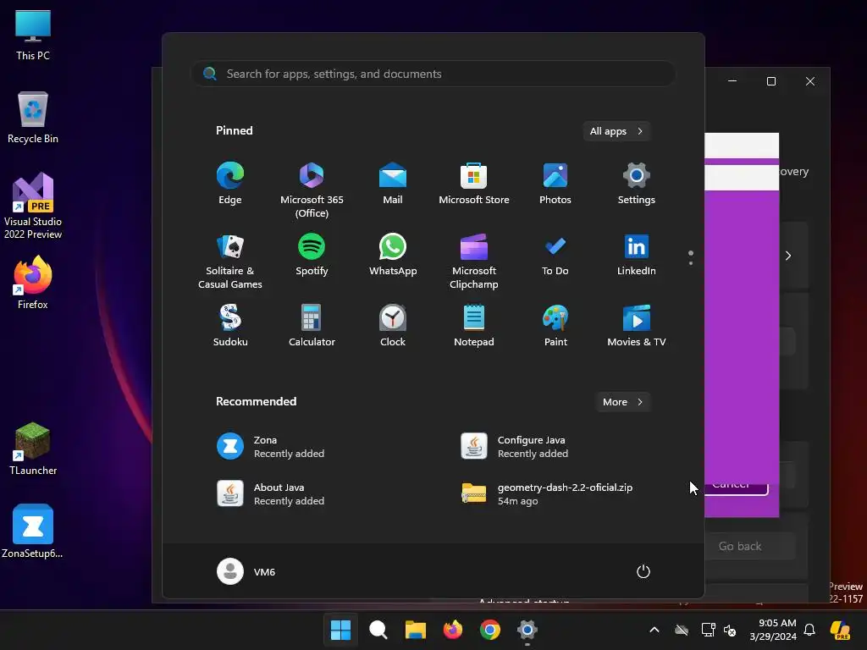Launch Sudoku game
The height and width of the screenshot is (650, 867).
[x=230, y=326]
